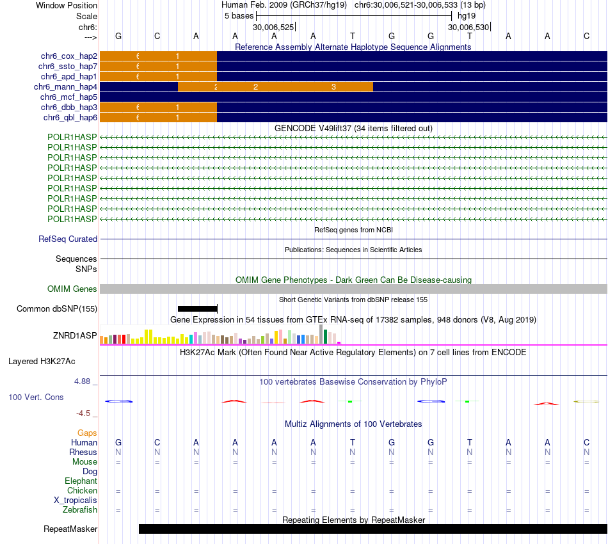Open the RefSeq genes from NCBI title

(353, 230)
